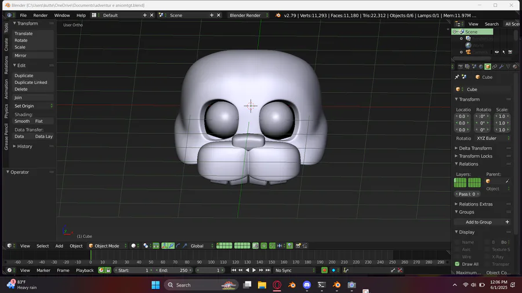522x293 pixels.
Task: Click the insert keyframes key icon
Action: [393, 270]
